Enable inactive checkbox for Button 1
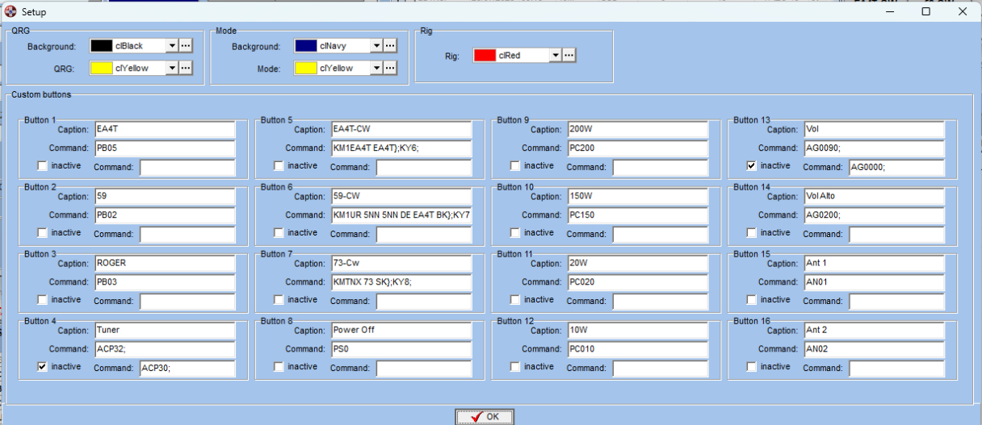 (x=42, y=166)
